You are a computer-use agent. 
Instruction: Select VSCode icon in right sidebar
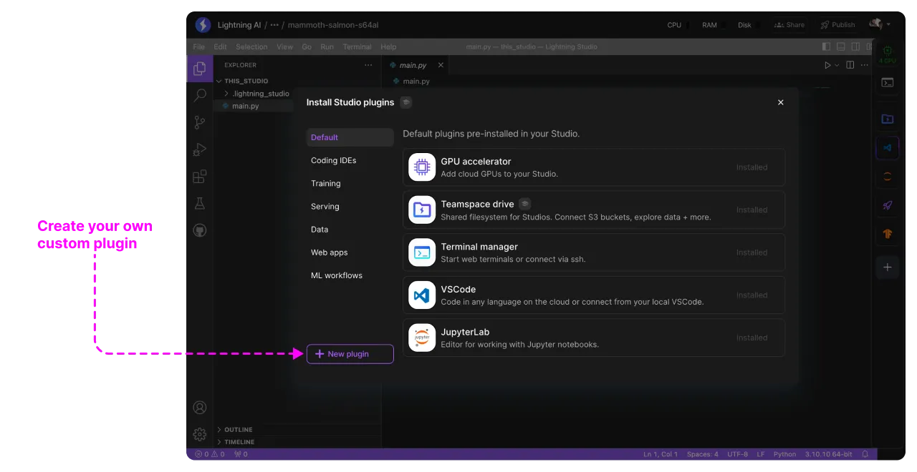888,148
